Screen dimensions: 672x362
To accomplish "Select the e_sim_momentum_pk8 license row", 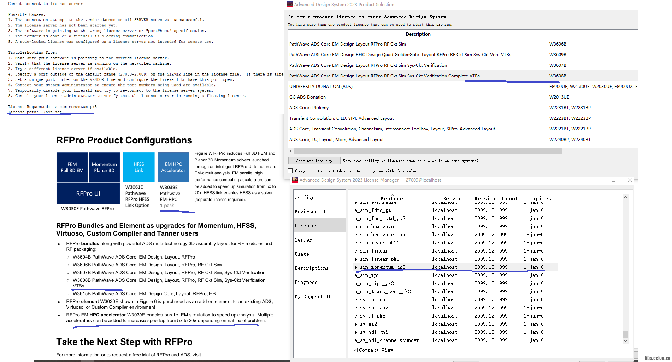I will [x=456, y=267].
